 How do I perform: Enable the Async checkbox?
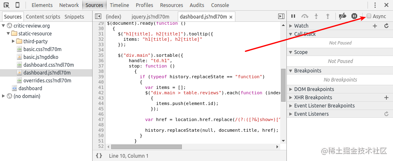pyautogui.click(x=369, y=16)
